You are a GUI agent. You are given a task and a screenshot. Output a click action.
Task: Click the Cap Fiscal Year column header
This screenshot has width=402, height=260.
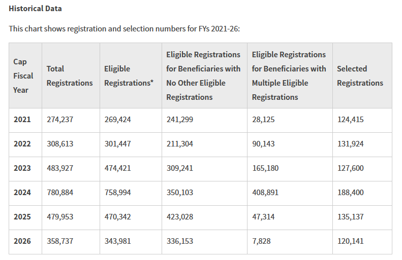pyautogui.click(x=23, y=76)
